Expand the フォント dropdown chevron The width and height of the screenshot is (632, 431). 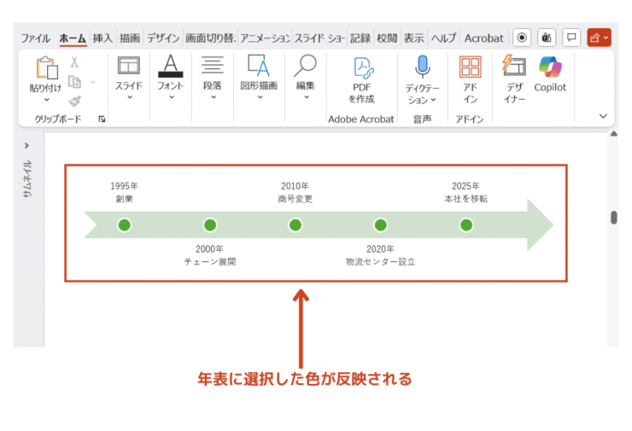coord(172,97)
